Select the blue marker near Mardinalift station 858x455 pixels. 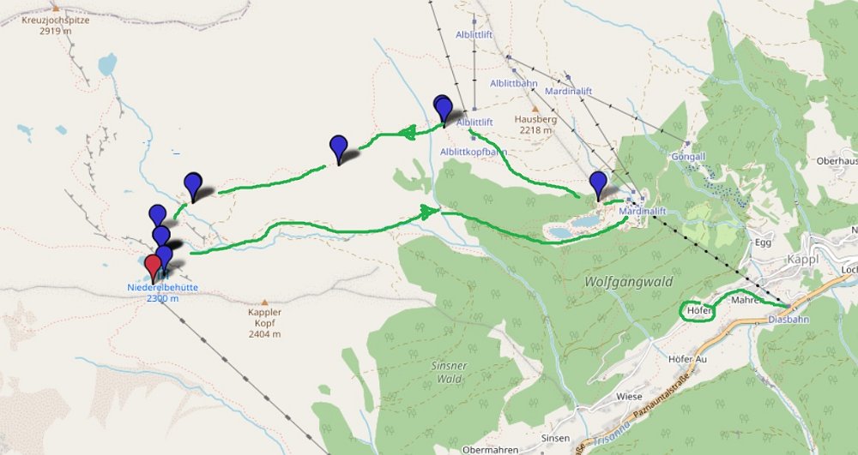coord(598,186)
